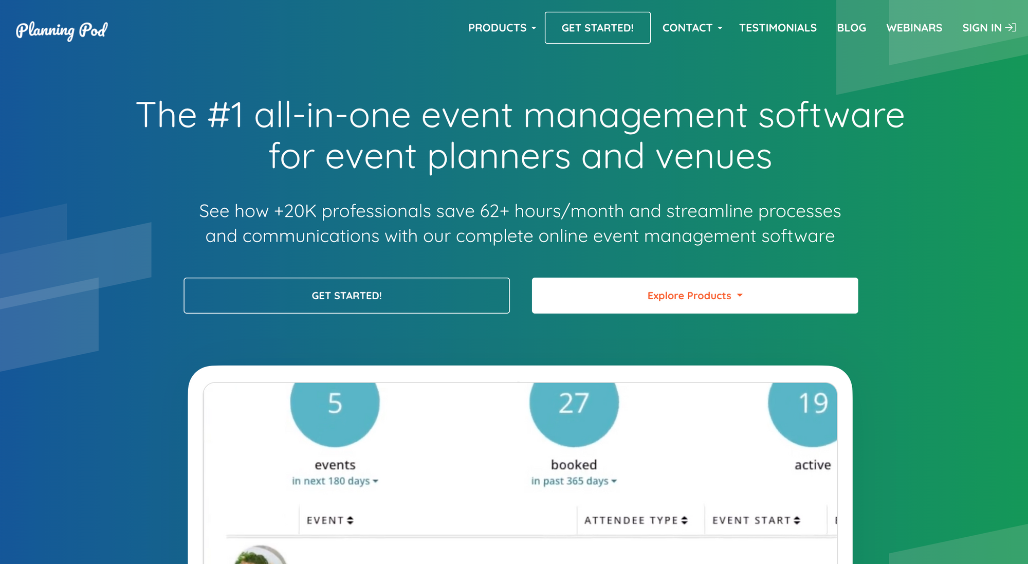Open the Explore Products dropdown

pyautogui.click(x=695, y=296)
